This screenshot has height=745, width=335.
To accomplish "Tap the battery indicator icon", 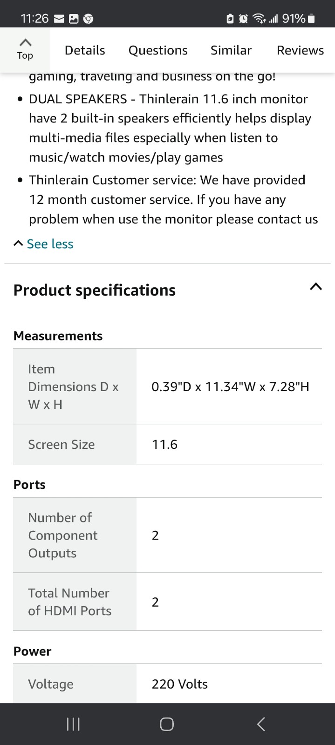I will click(x=312, y=19).
